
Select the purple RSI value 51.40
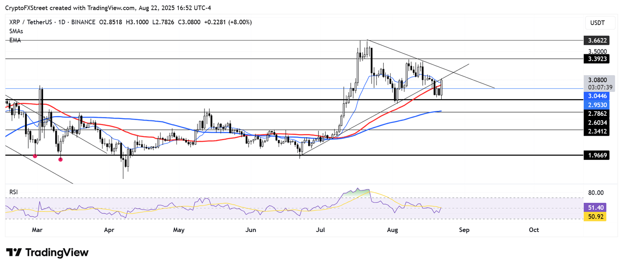tap(595, 207)
